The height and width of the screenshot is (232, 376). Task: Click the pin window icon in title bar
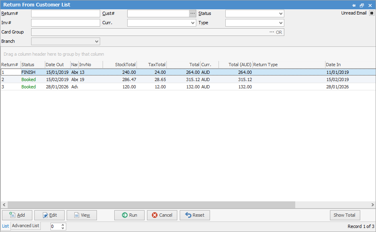354,5
